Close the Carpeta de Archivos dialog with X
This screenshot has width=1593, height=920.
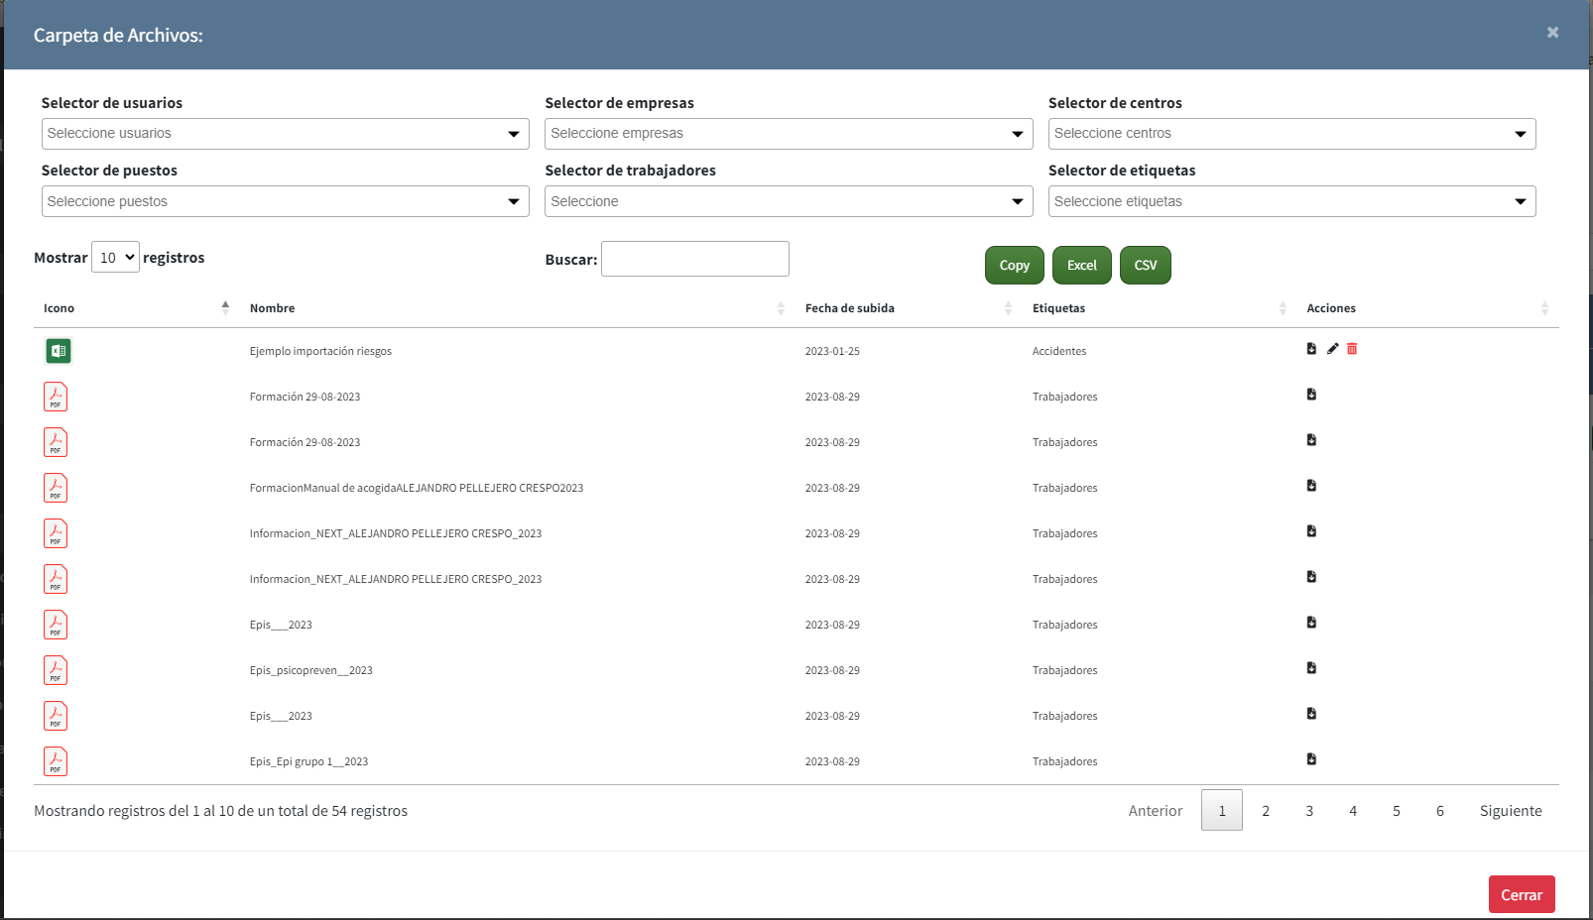click(x=1552, y=33)
